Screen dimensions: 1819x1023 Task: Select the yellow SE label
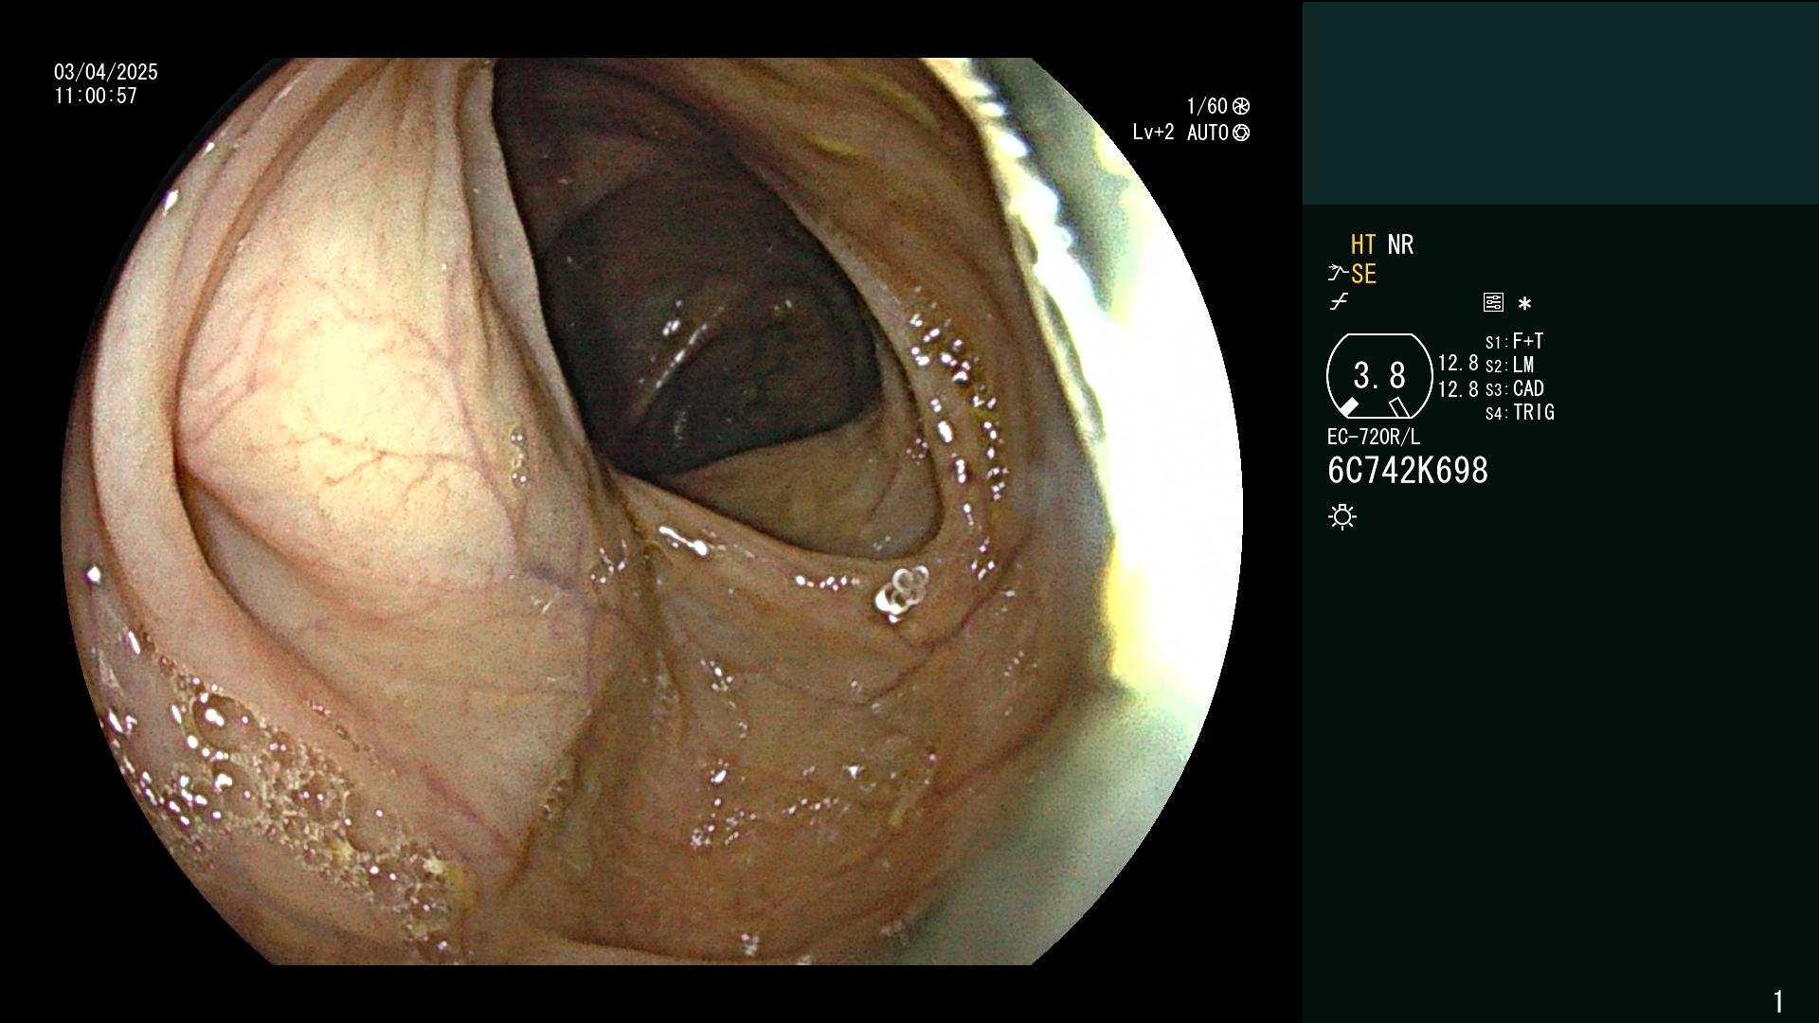pyautogui.click(x=1363, y=274)
